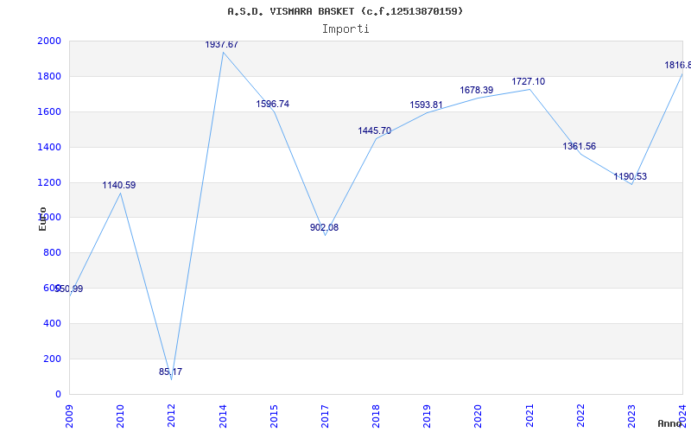Click the data label 1593.81
This screenshot has width=691, height=432.
point(426,105)
